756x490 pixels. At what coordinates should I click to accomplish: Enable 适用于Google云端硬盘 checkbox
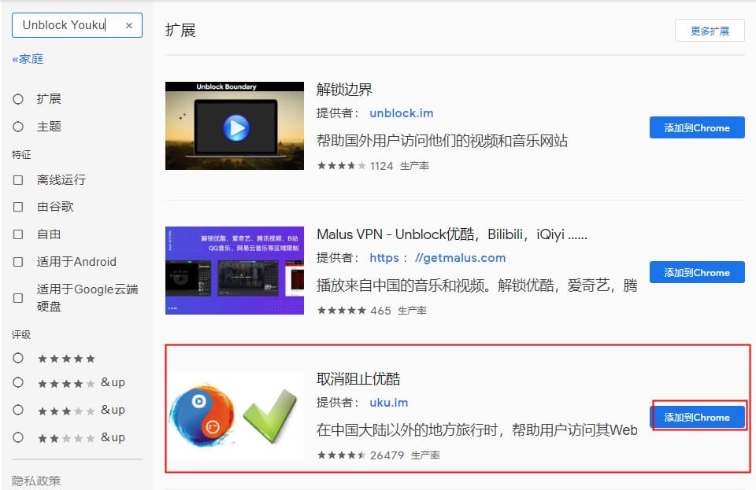(x=18, y=298)
